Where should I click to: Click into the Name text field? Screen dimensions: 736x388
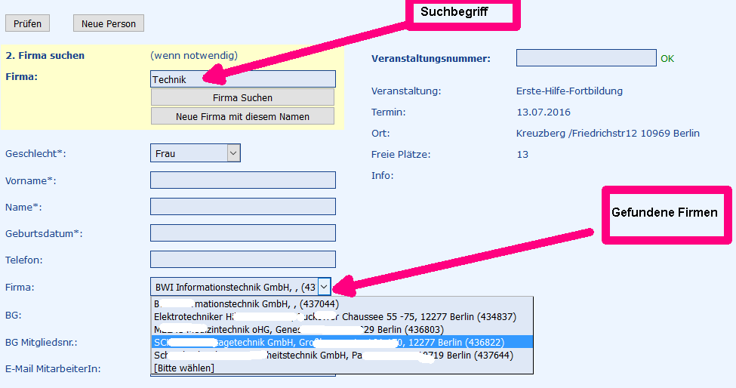pos(243,207)
